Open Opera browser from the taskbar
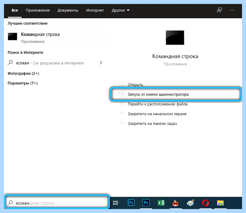 tap(206, 203)
